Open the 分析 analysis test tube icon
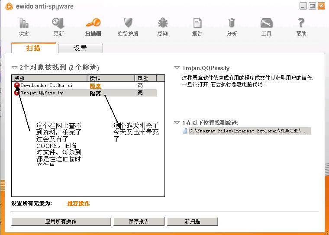Viewport: 329px width, 235px height. tap(232, 23)
